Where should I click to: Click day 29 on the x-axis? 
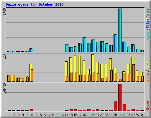tap(133, 115)
